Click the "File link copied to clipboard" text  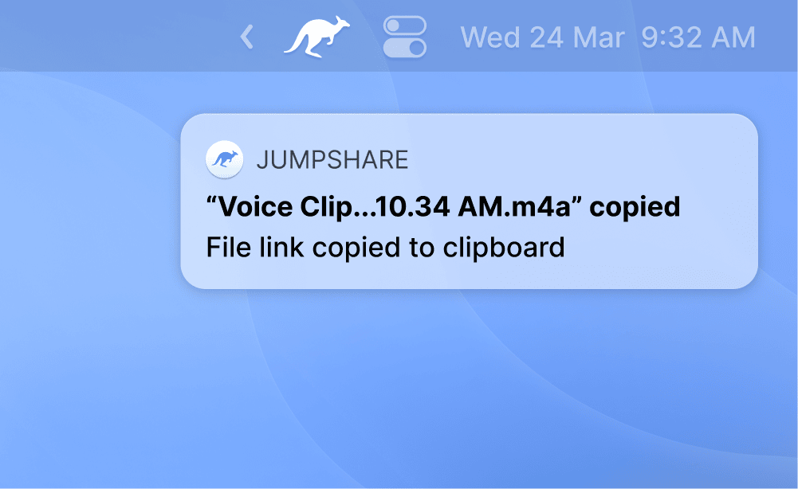385,247
